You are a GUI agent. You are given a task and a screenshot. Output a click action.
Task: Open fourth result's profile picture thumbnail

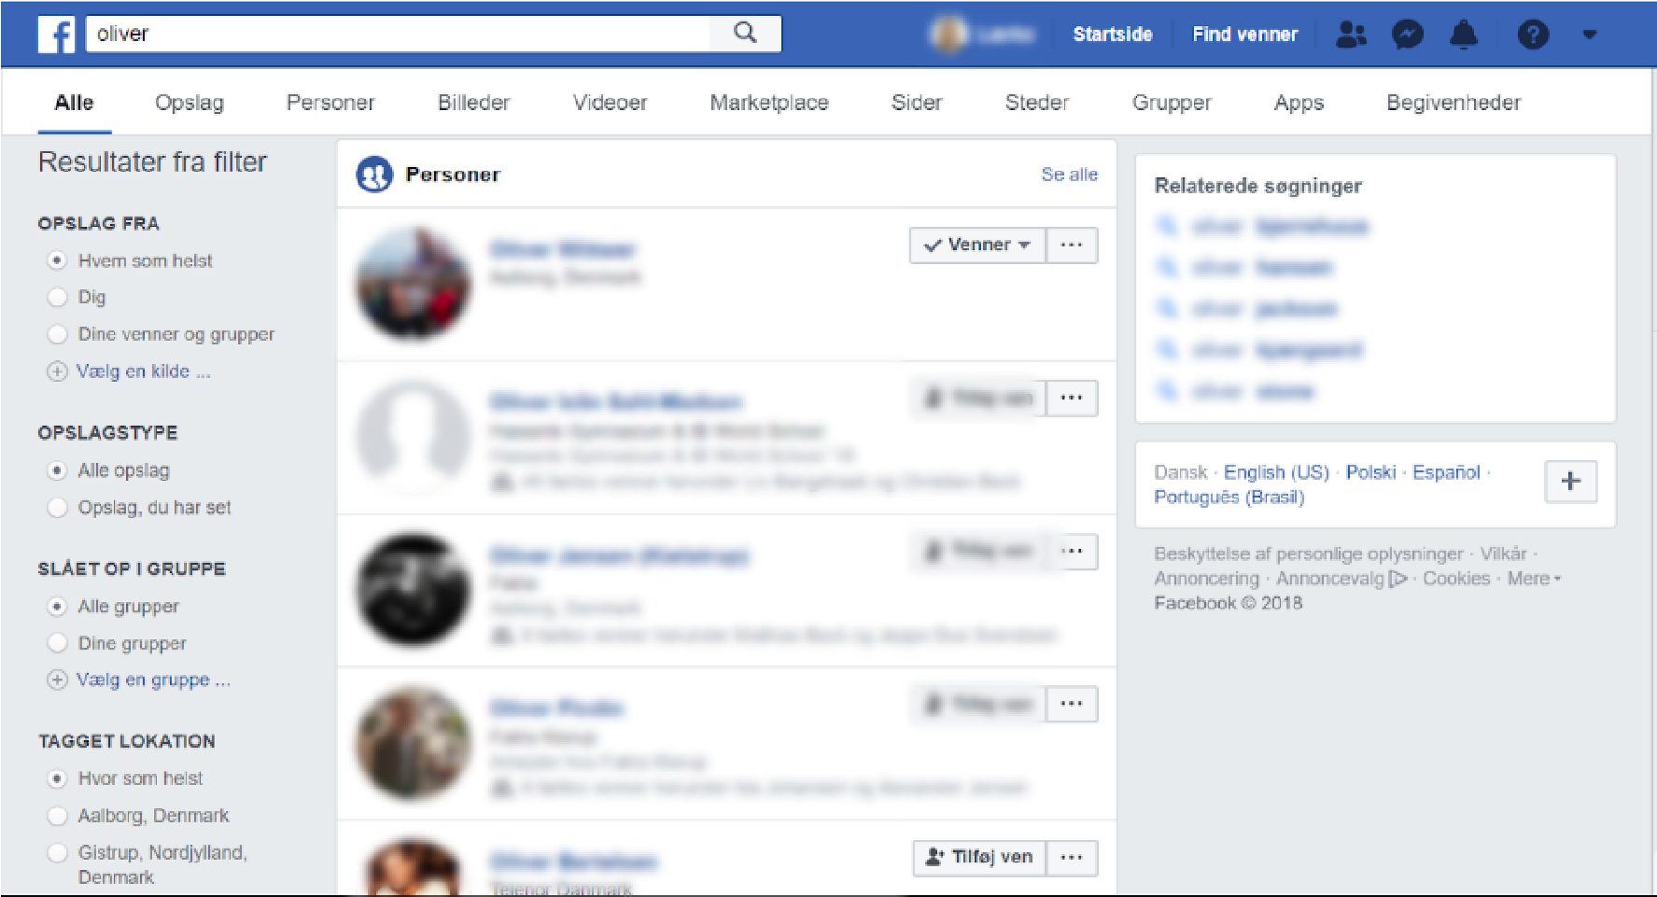414,743
